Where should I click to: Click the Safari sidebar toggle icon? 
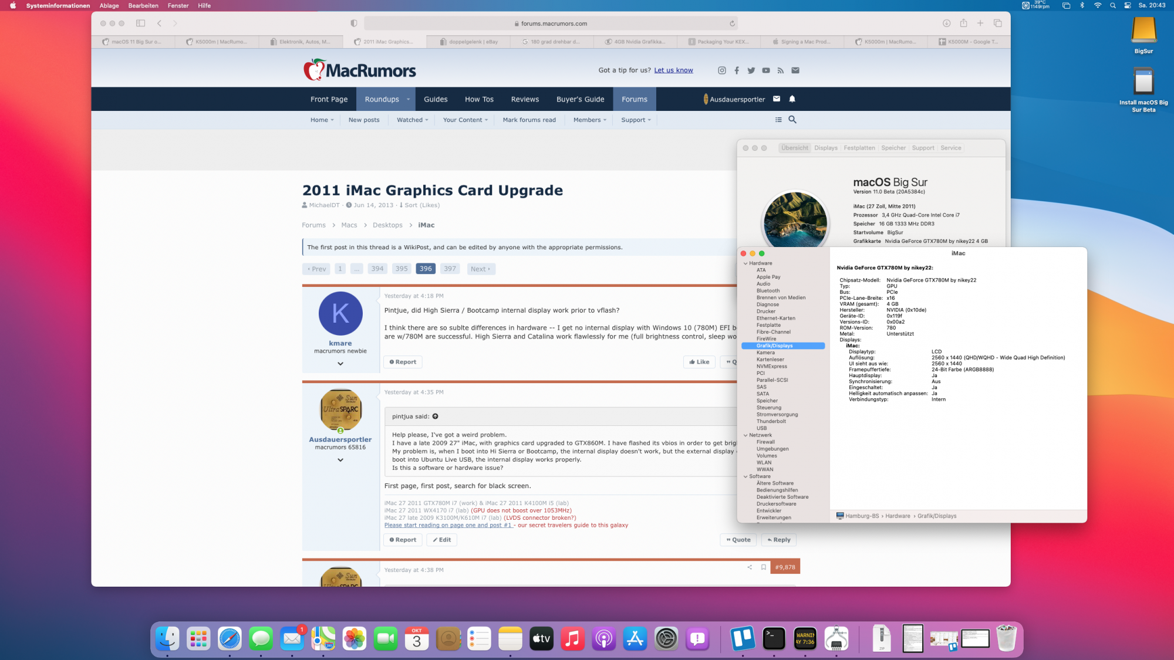click(x=140, y=23)
